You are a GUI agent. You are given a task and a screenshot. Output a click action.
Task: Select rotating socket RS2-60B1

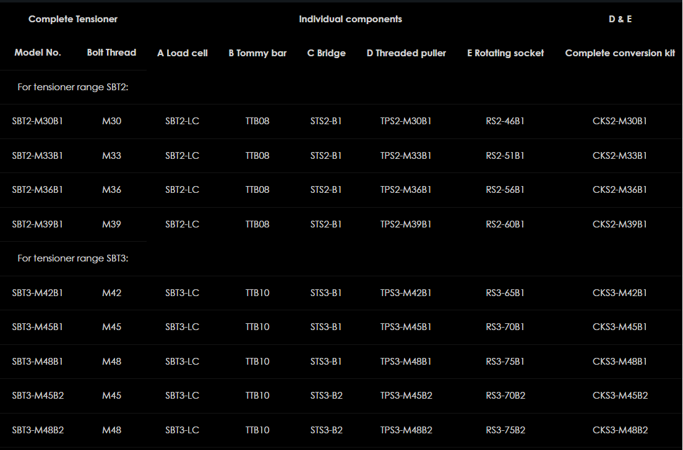point(505,224)
